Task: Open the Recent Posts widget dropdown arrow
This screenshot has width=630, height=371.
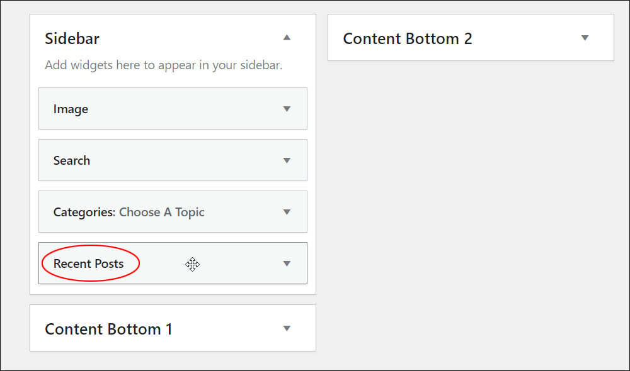Action: pyautogui.click(x=287, y=263)
